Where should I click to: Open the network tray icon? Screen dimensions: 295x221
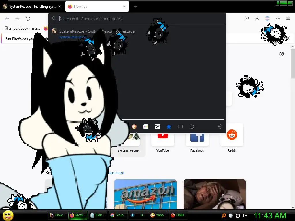[238, 216]
